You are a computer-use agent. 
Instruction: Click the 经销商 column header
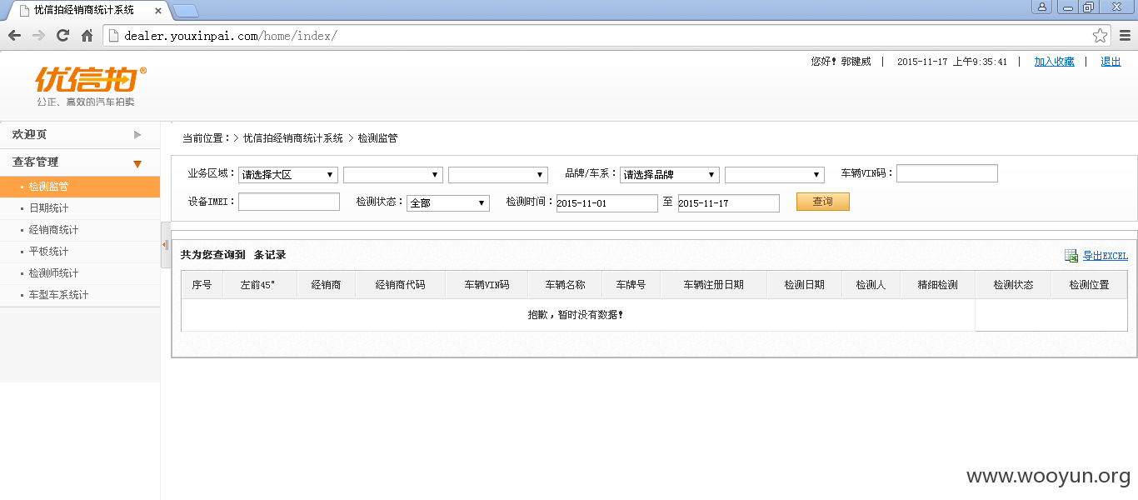pyautogui.click(x=327, y=285)
